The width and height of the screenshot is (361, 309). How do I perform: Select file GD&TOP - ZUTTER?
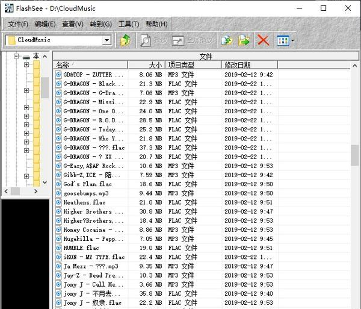pyautogui.click(x=93, y=75)
